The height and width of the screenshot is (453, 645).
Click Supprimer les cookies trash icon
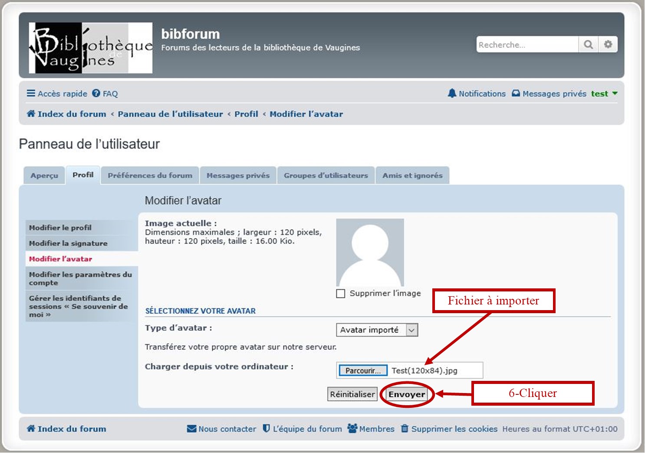pyautogui.click(x=405, y=429)
